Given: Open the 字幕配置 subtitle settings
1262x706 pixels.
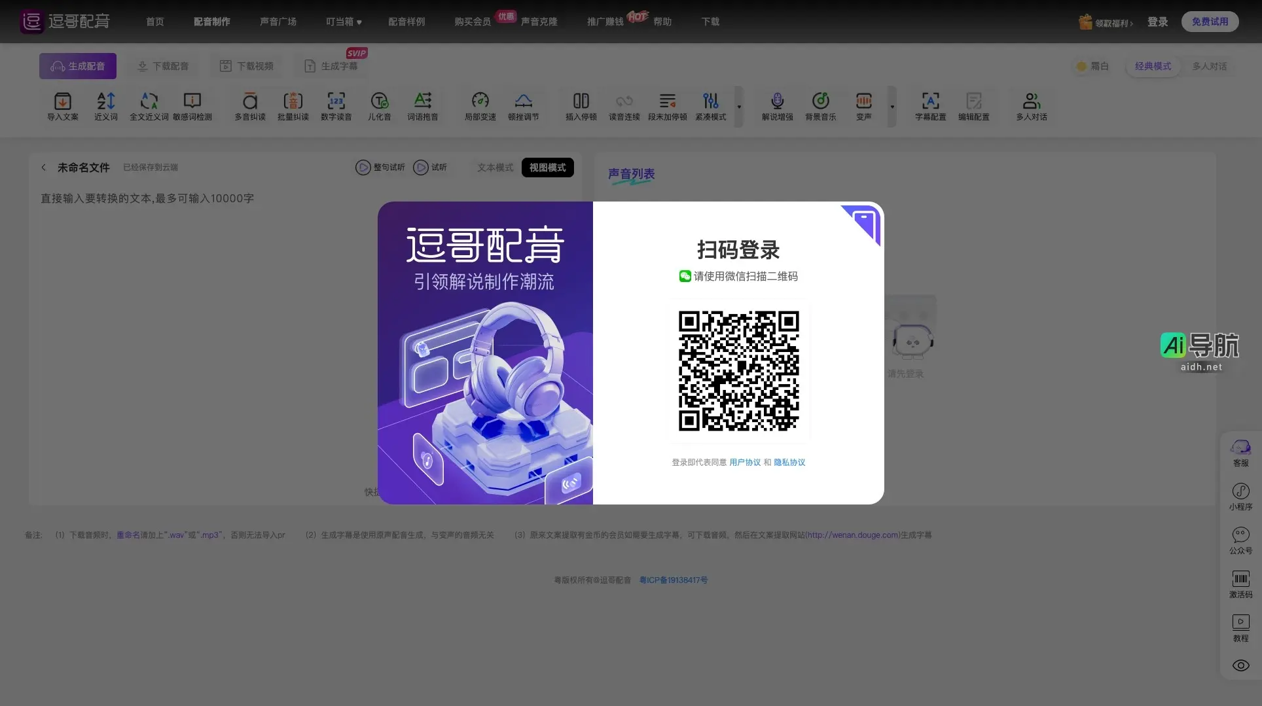Looking at the screenshot, I should 930,106.
